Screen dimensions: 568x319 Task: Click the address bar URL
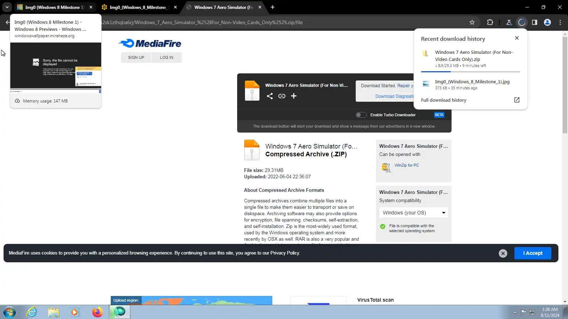[x=202, y=22]
